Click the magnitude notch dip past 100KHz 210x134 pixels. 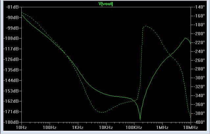[140, 119]
